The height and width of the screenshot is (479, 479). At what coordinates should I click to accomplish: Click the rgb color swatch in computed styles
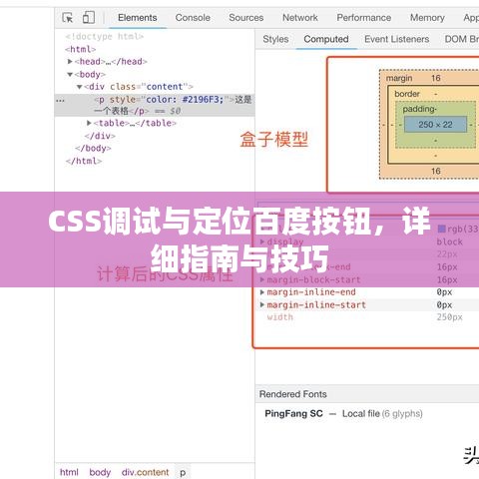pyautogui.click(x=441, y=229)
